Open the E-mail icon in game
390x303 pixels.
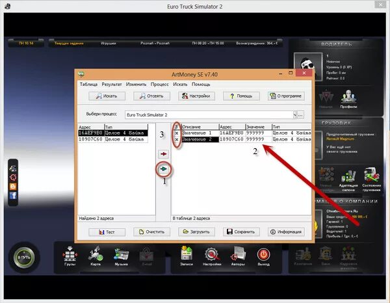(x=147, y=256)
